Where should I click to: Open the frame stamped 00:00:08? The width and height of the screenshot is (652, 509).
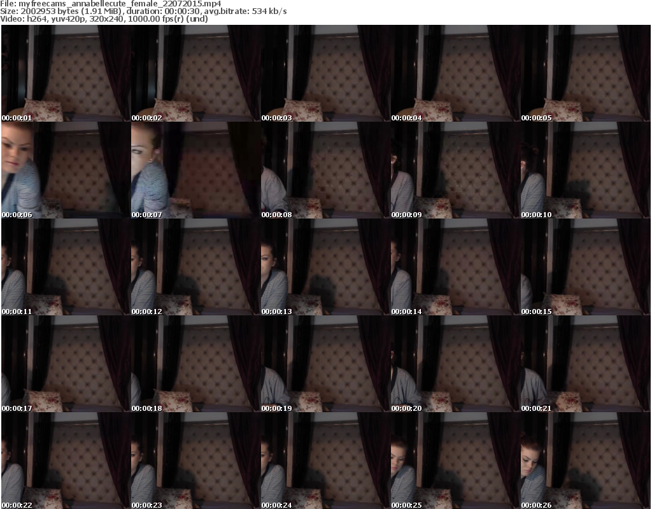[x=326, y=170]
